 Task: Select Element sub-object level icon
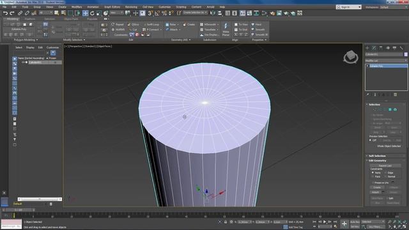click(x=395, y=110)
